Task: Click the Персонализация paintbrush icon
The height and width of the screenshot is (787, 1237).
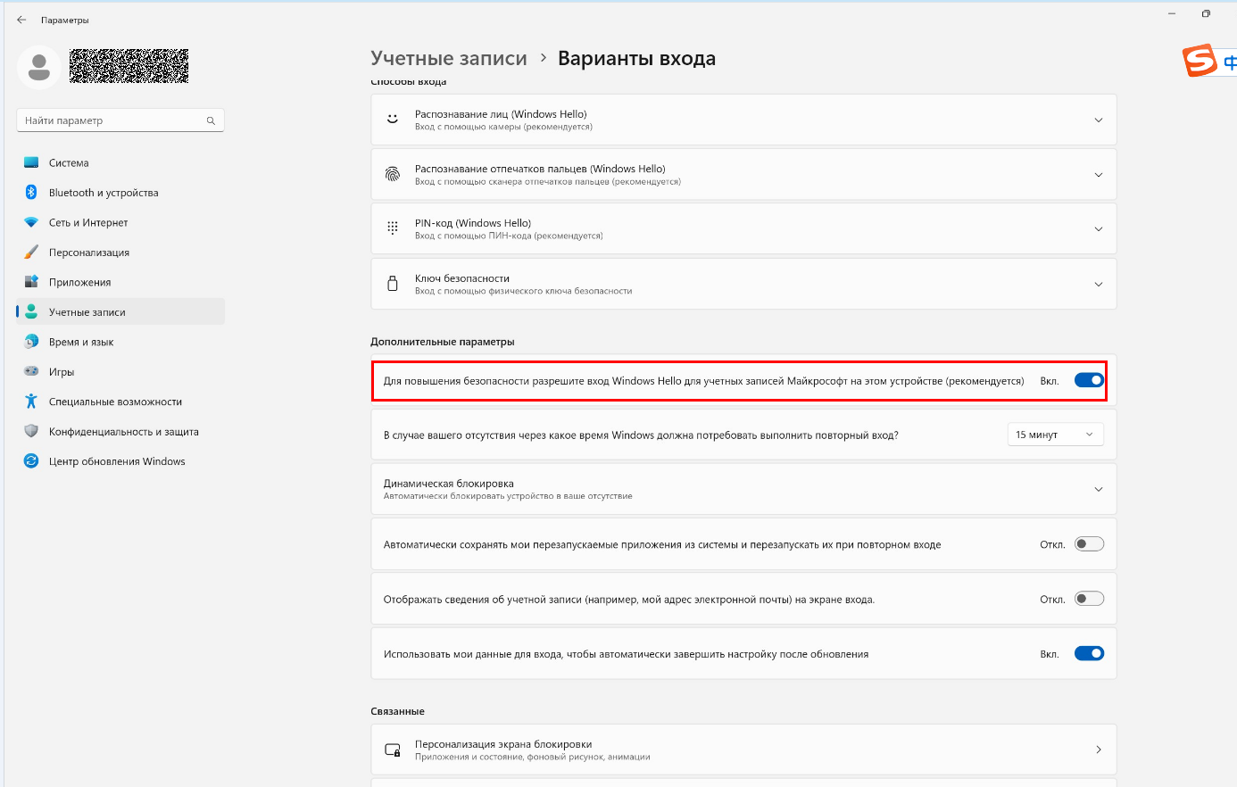Action: click(x=31, y=252)
